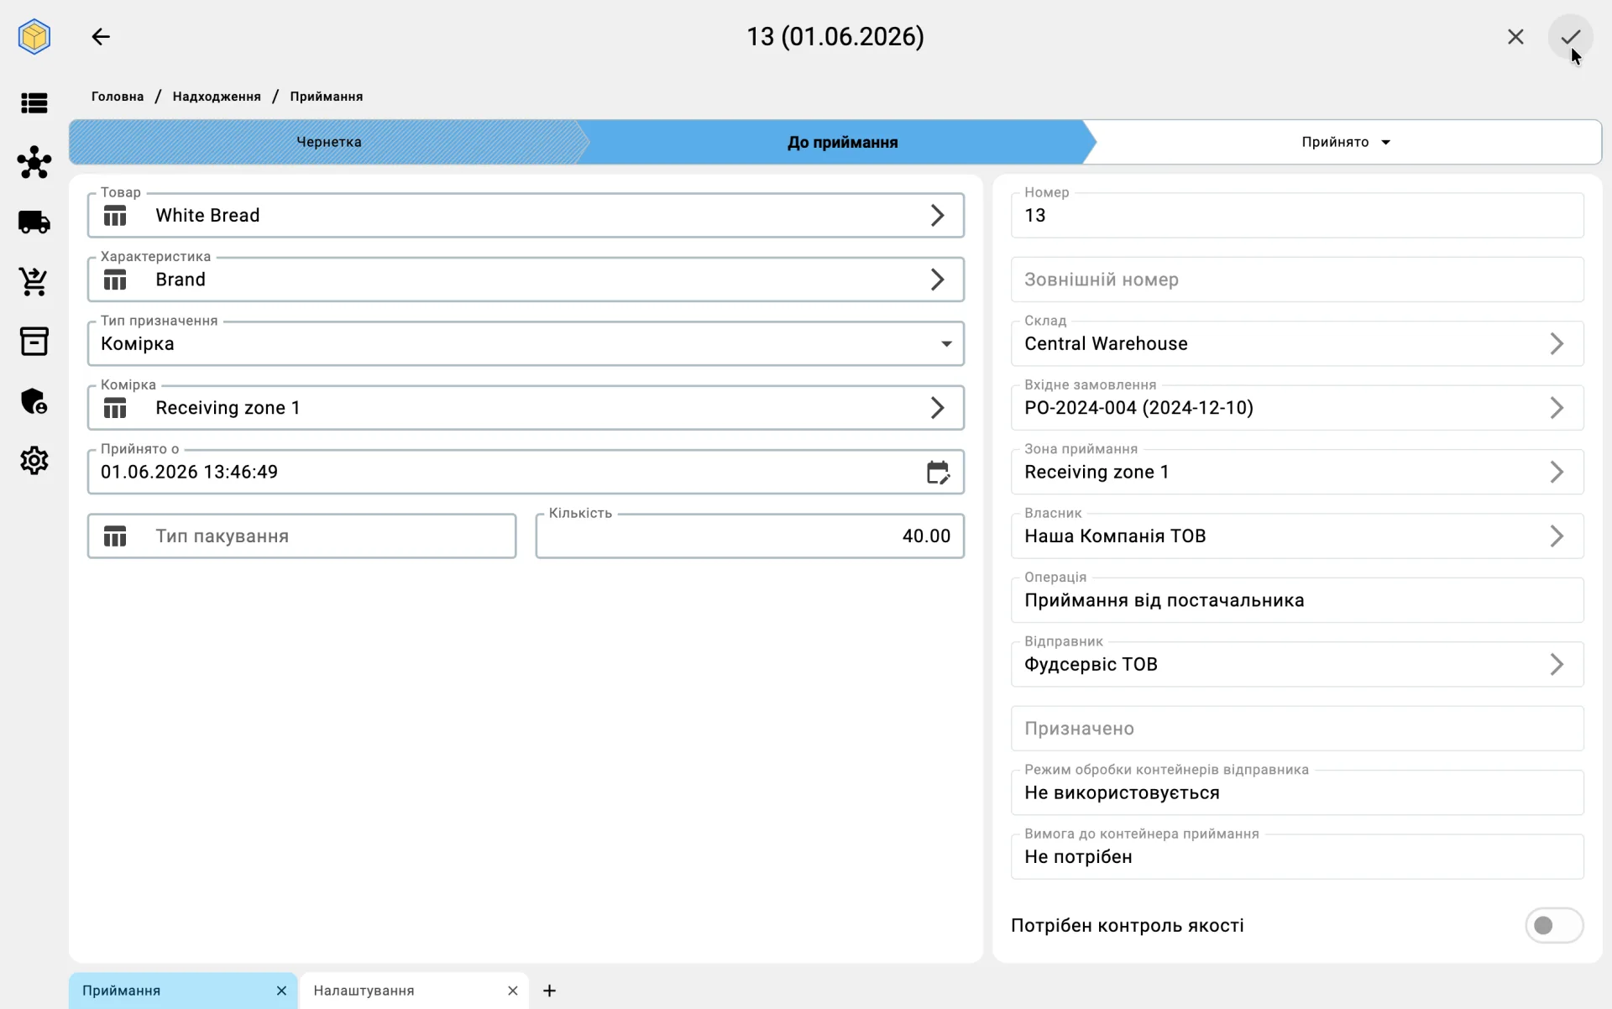Click the app logo cube icon

34,37
